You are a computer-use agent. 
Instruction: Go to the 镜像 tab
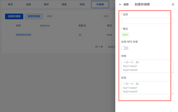(x=65, y=5)
